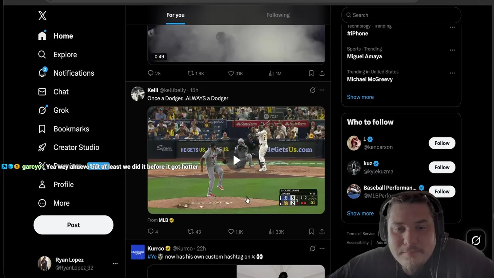The image size is (494, 278).
Task: Follow the @kencarson account
Action: 442,143
